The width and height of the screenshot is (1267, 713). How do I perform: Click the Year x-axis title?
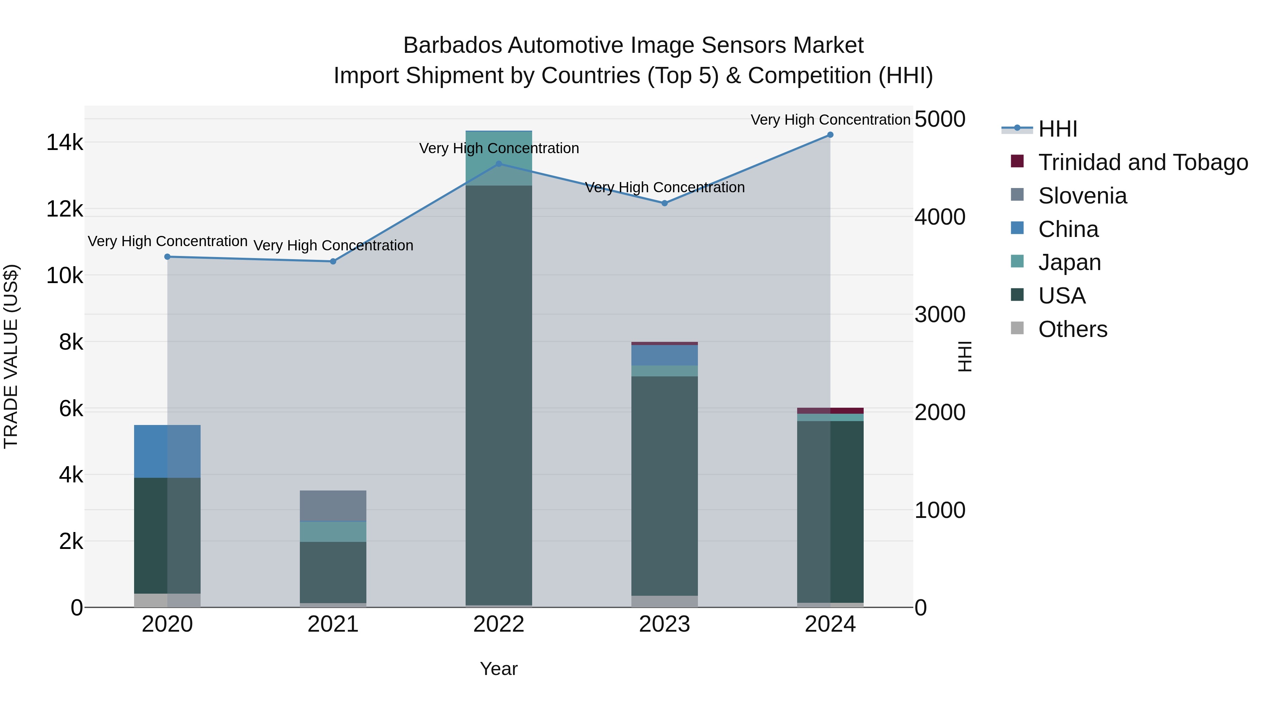499,669
